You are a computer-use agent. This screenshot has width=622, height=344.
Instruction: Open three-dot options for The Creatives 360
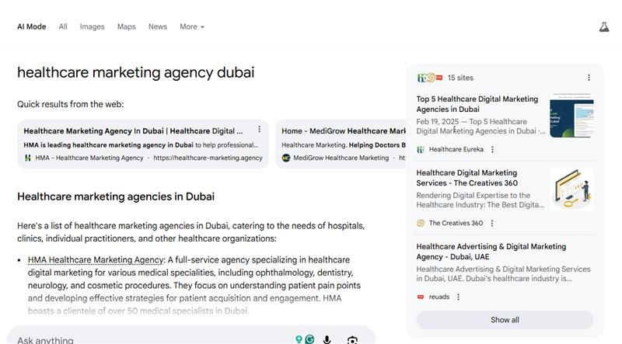(492, 223)
